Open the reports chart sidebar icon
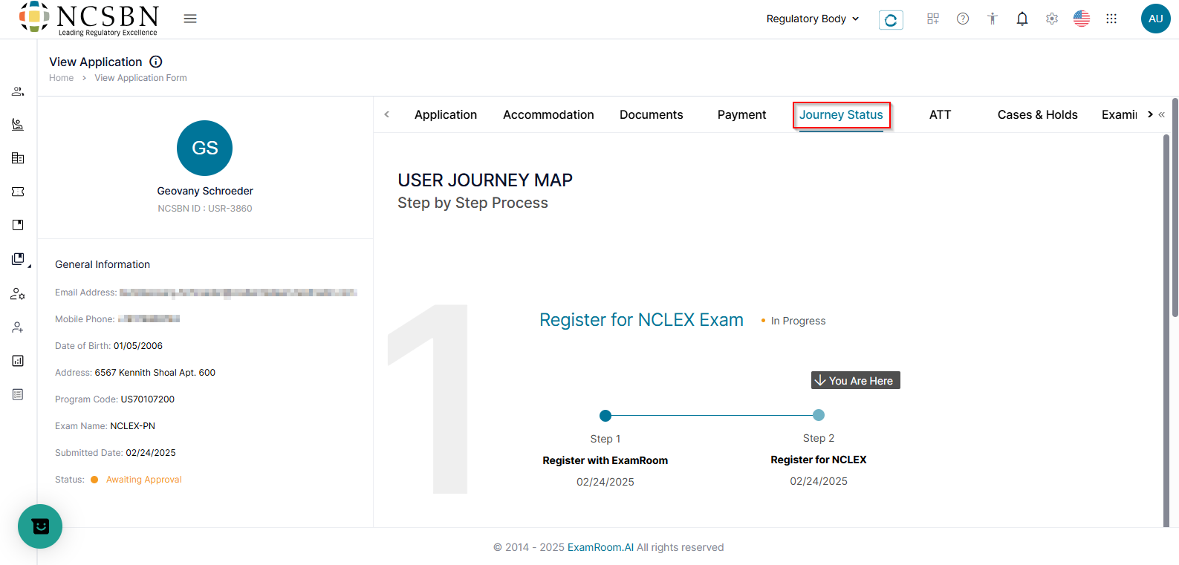This screenshot has height=565, width=1179. point(18,361)
